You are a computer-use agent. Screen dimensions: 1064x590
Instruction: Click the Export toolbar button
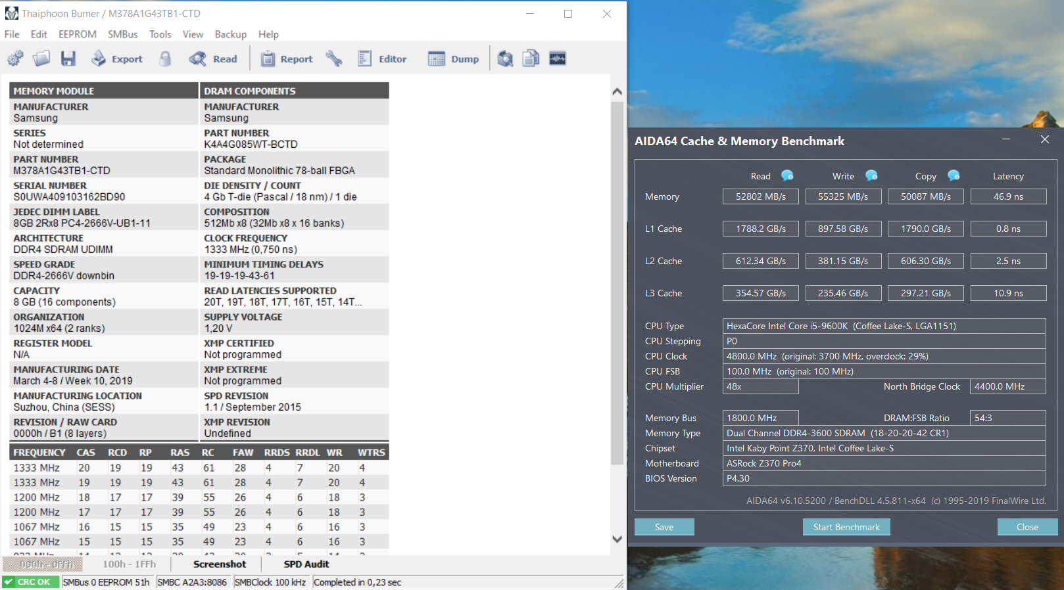pos(117,58)
